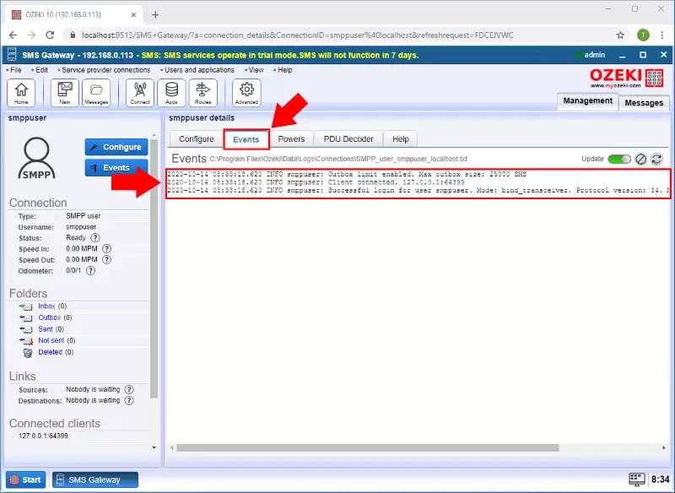
Task: Switch to the Management tab
Action: pyautogui.click(x=587, y=100)
